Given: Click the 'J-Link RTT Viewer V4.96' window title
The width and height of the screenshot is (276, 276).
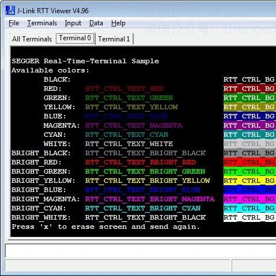Looking at the screenshot, I should coord(53,11).
